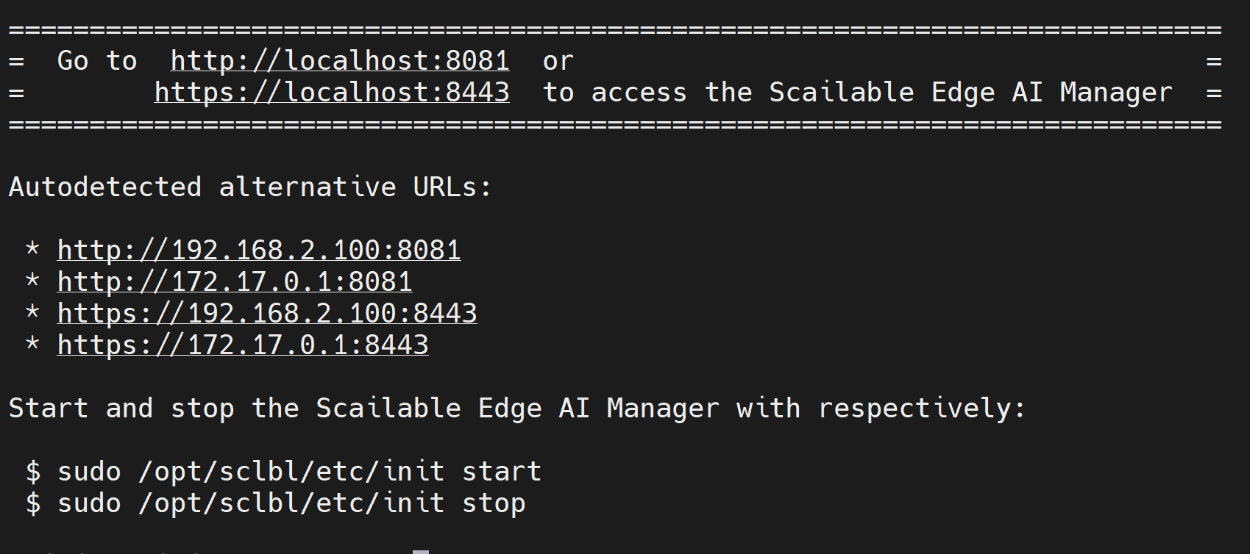
Task: Click the 'Autodetected alternative URLs:' heading
Action: [250, 187]
